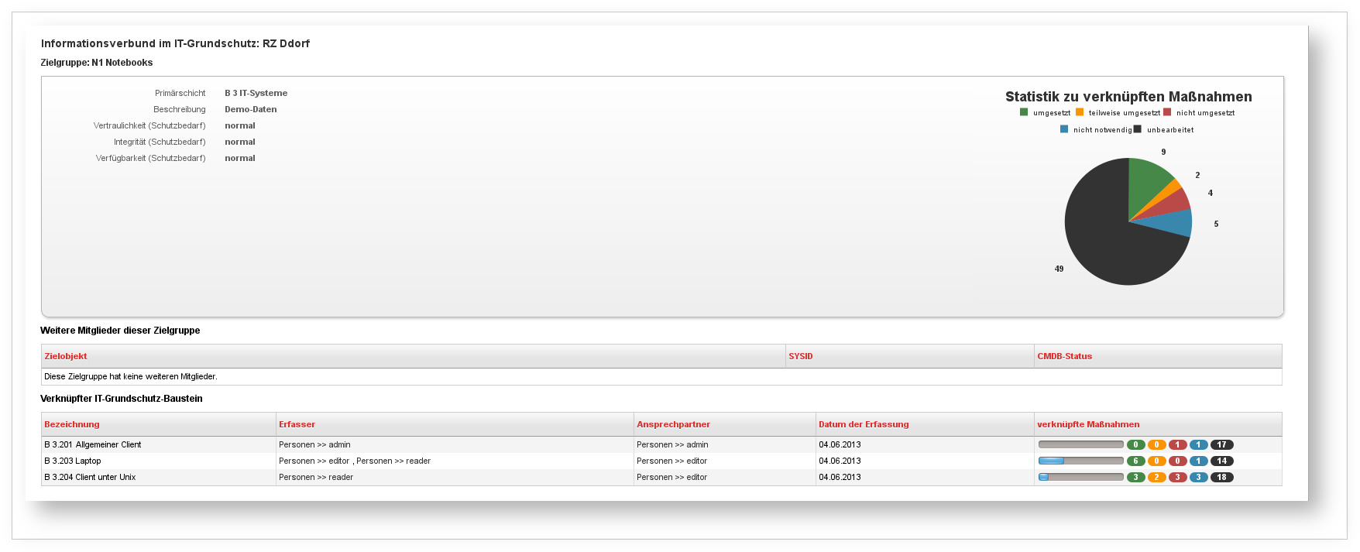Click the blue 'nicht notwendig' legend swatch
The height and width of the screenshot is (552, 1360).
click(x=1064, y=129)
